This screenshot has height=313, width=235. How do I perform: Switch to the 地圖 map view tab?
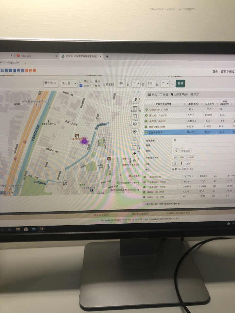tap(164, 95)
